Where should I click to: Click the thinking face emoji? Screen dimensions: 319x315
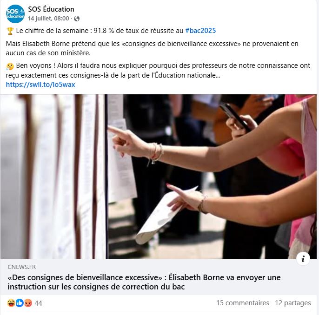10,66
